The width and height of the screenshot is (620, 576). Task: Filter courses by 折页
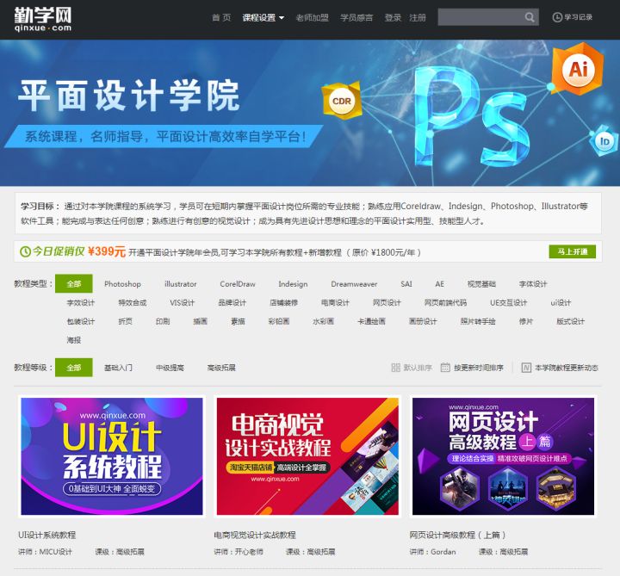point(126,321)
